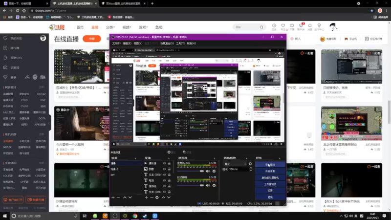The height and width of the screenshot is (220, 391).
Task: Click Douyu search input field
Action: click(x=246, y=27)
